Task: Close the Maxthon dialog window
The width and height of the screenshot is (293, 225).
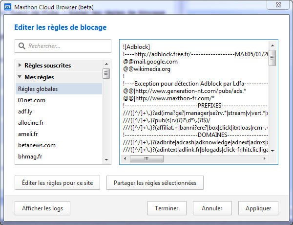Action: tap(278, 5)
